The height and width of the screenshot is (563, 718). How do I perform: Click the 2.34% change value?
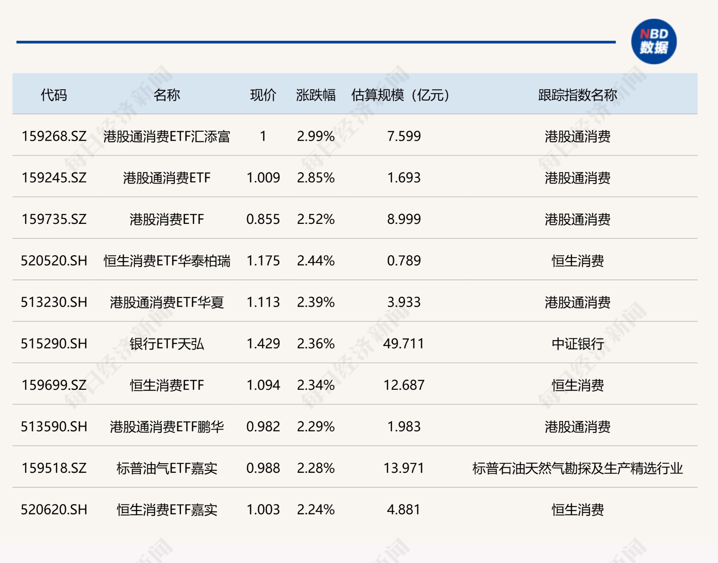316,385
